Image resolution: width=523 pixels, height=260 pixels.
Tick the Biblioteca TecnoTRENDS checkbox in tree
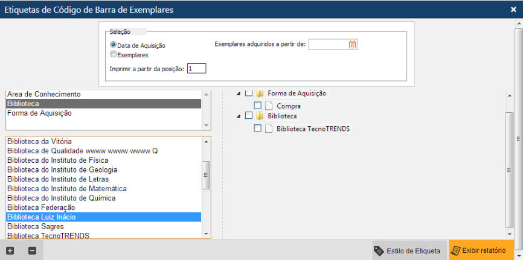coord(258,128)
